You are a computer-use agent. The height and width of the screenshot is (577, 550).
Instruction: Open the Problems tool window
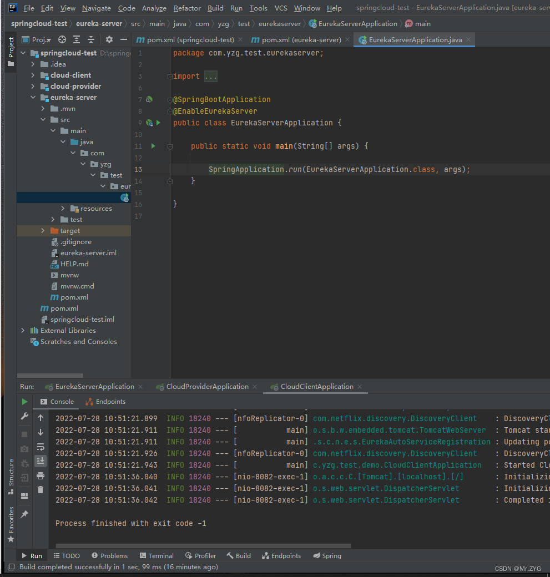point(110,556)
